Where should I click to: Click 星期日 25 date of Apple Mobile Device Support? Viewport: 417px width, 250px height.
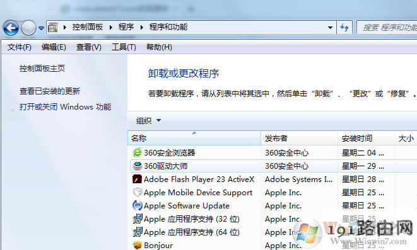[x=363, y=193]
